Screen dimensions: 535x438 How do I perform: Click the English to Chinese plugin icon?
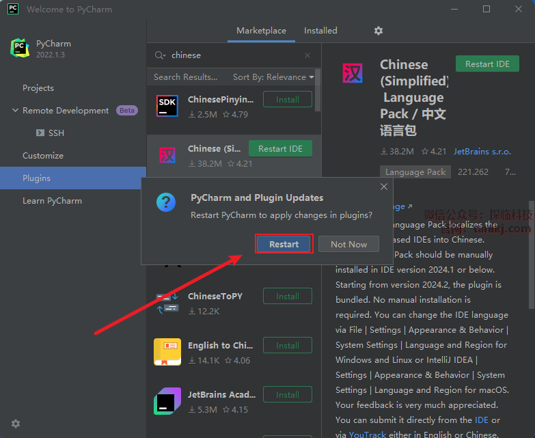point(167,352)
